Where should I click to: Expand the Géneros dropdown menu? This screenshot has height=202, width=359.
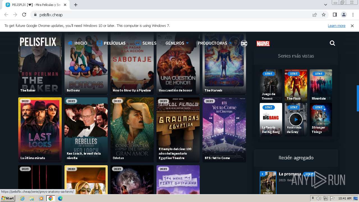click(177, 43)
